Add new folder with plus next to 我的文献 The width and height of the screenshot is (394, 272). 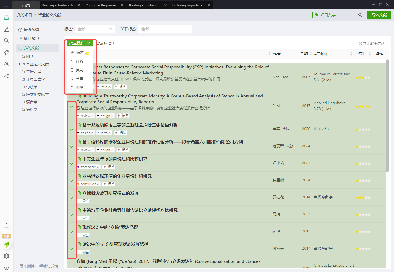point(53,48)
